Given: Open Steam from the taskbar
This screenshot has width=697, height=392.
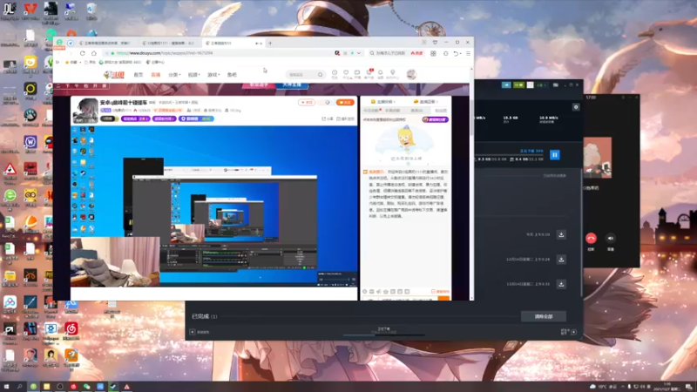Looking at the screenshot, I should click(x=113, y=387).
